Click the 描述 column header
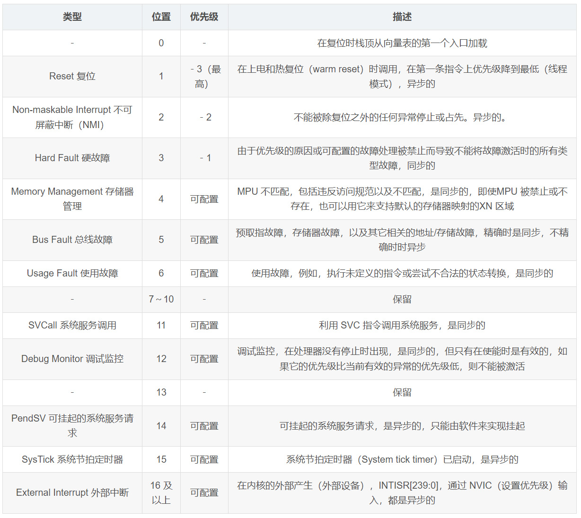 click(402, 17)
